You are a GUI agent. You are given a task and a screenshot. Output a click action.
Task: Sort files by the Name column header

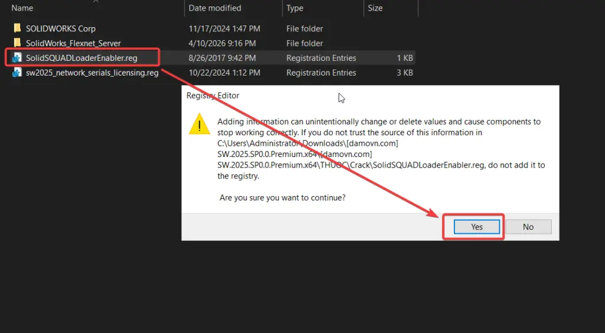(22, 8)
